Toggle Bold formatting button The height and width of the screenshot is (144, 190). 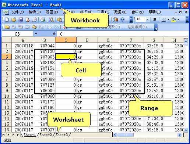click(155, 19)
